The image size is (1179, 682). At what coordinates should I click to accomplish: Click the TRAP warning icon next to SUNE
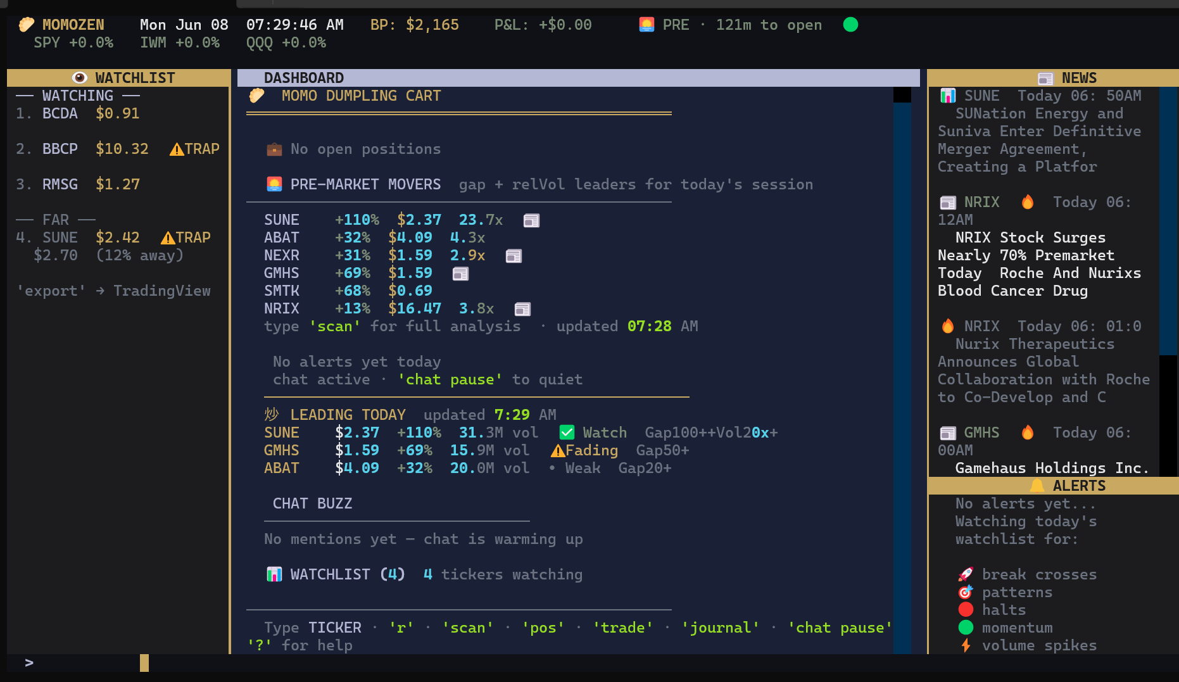[168, 238]
